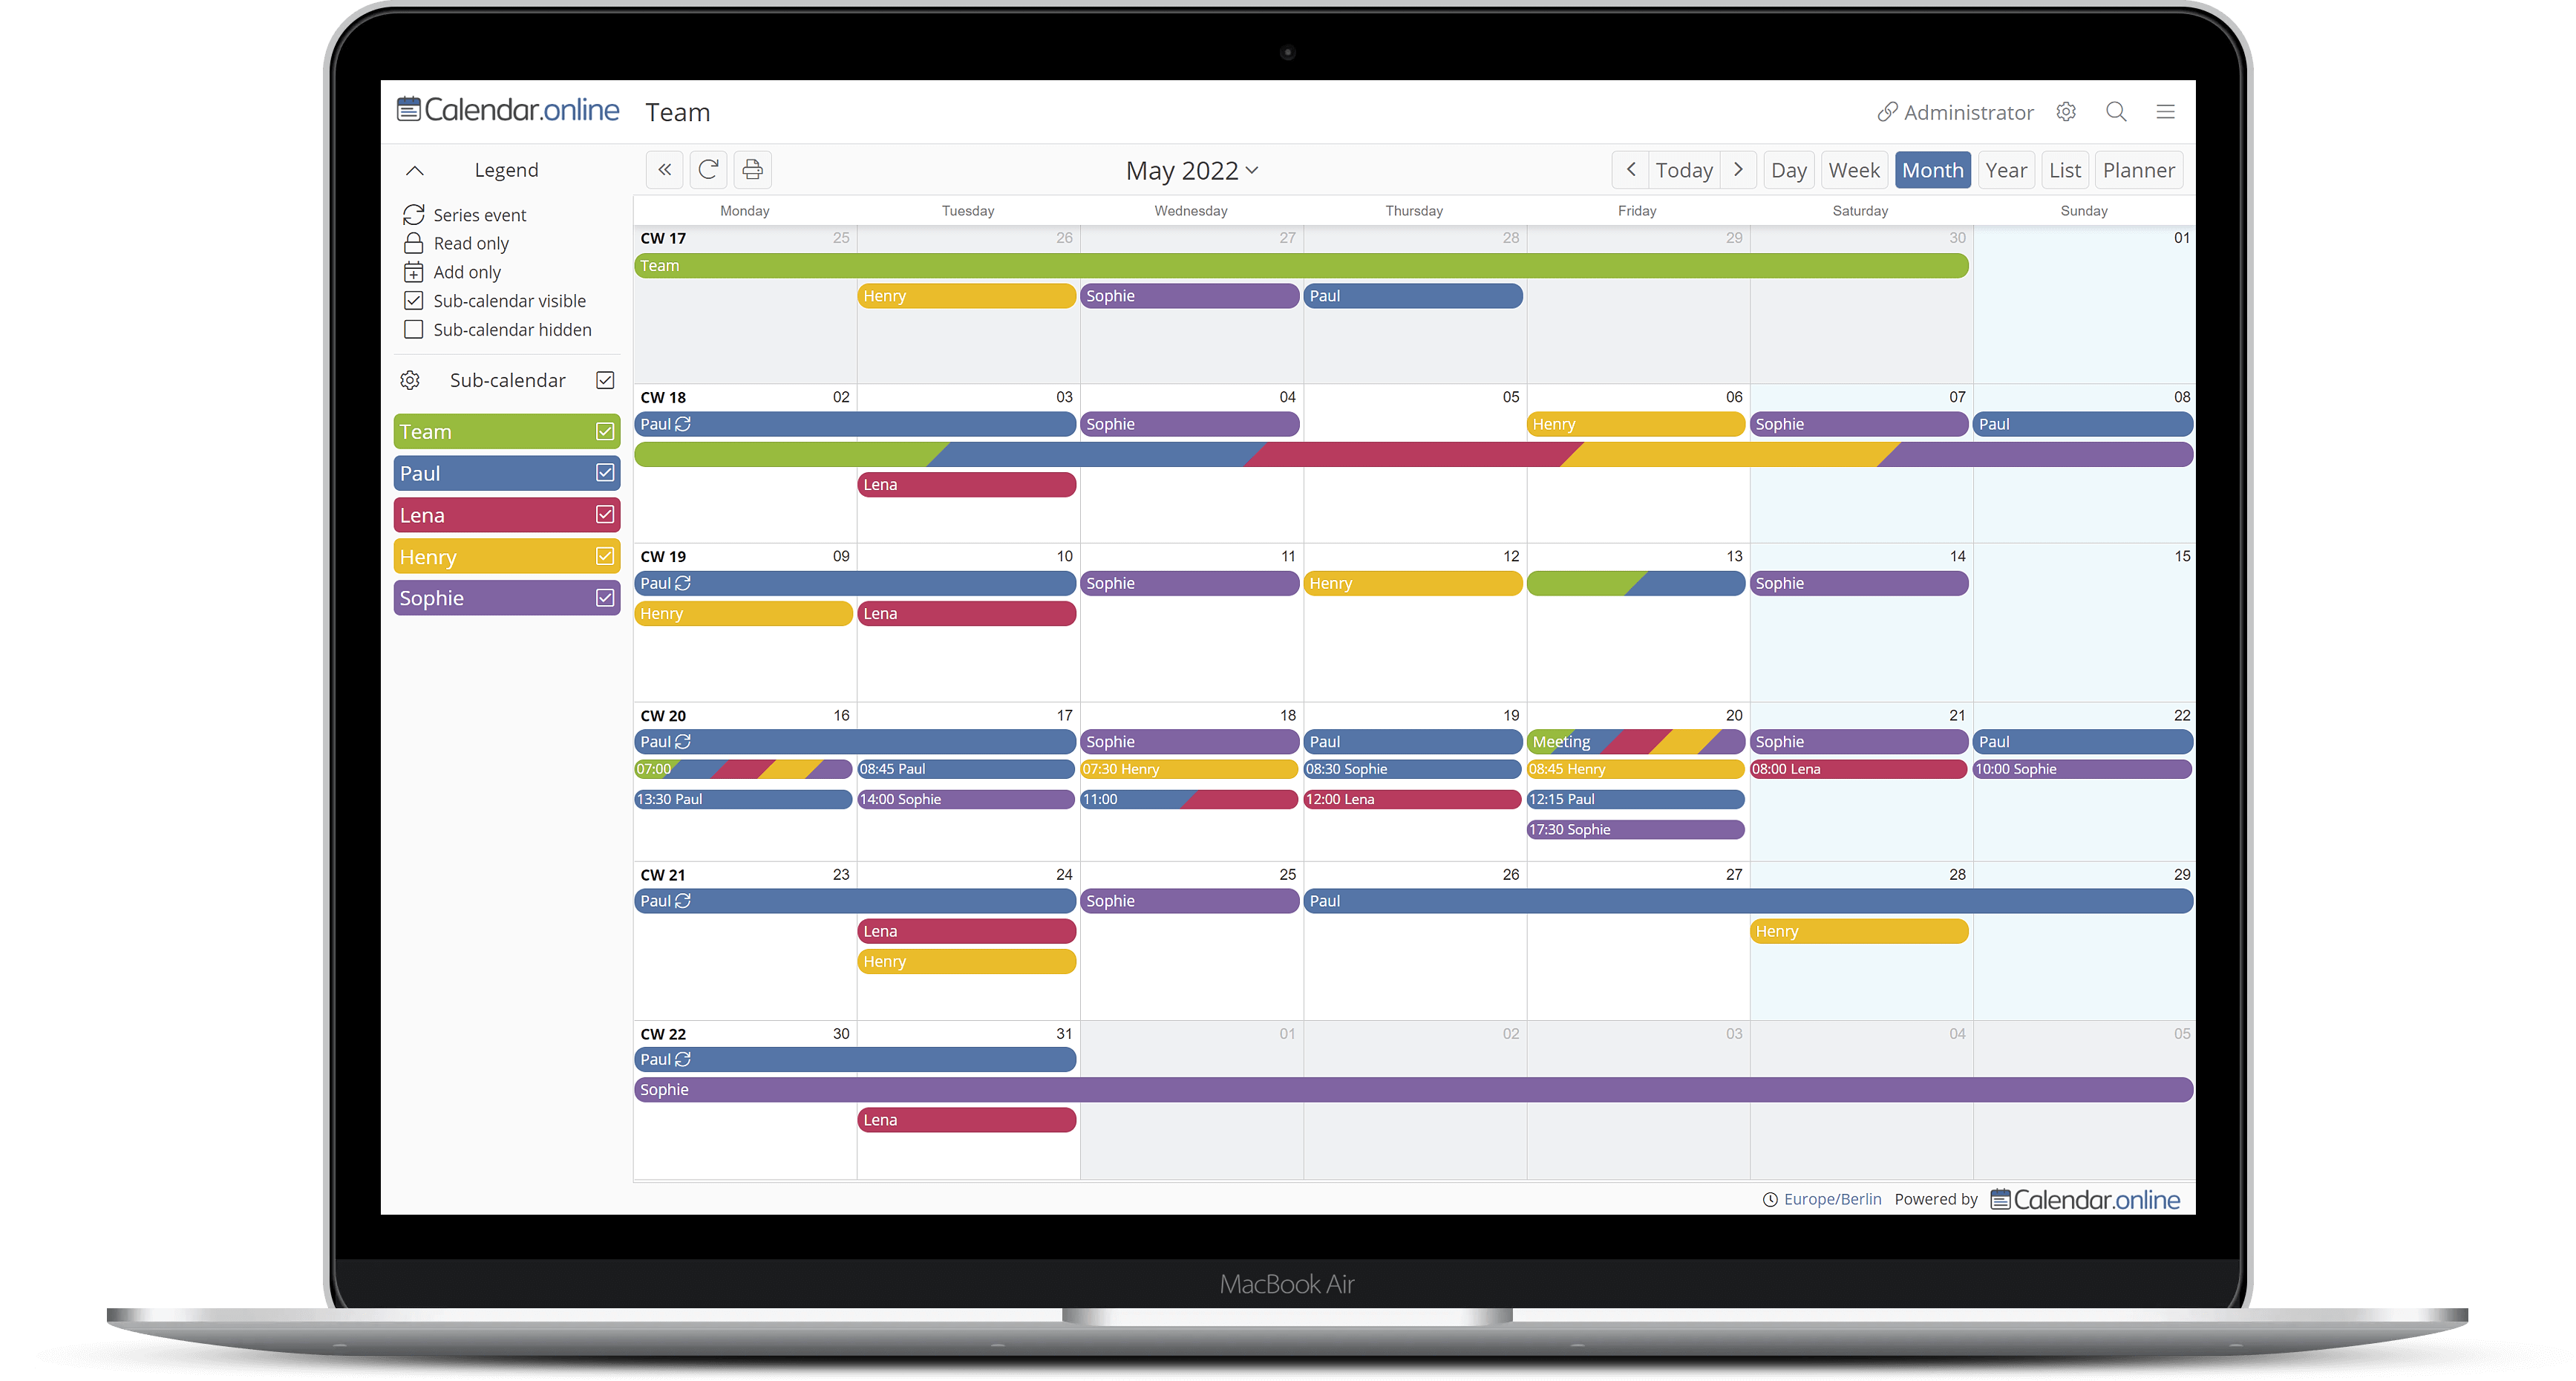Toggle Sub-calendar hidden checkbox
The image size is (2576, 1381).
414,329
